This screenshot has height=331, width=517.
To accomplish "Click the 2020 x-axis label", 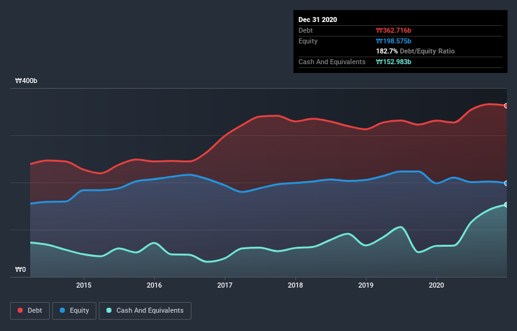I will tap(436, 285).
